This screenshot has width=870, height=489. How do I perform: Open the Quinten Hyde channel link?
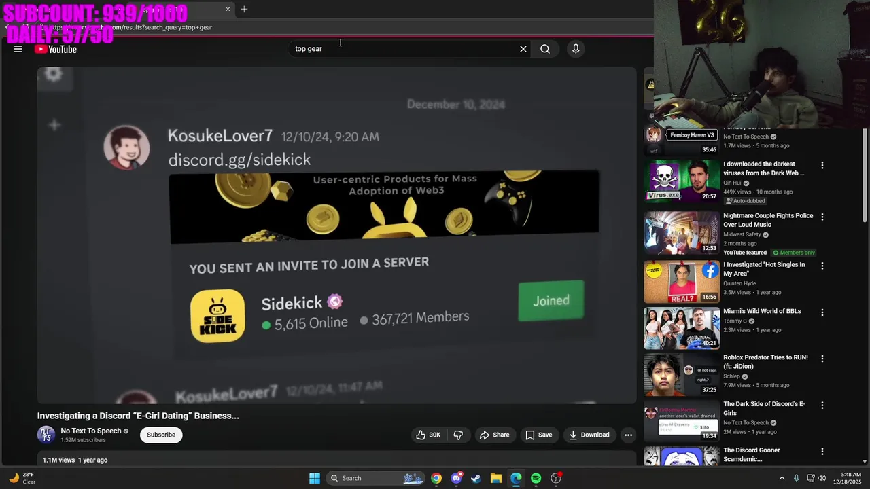click(x=739, y=283)
